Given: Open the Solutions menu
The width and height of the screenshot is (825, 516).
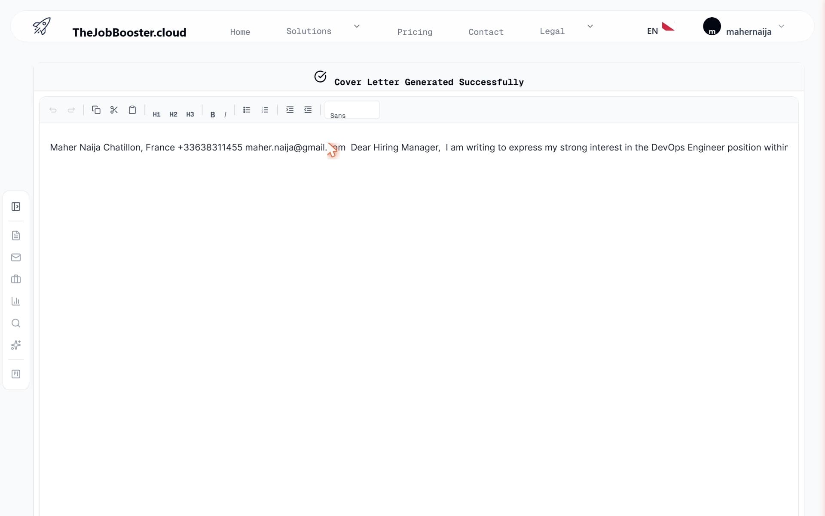Looking at the screenshot, I should point(309,31).
